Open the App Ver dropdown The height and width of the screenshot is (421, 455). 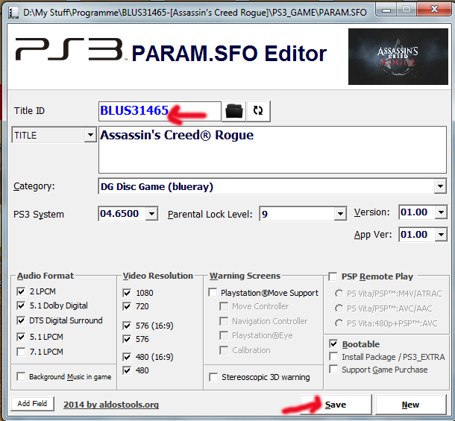coord(440,235)
